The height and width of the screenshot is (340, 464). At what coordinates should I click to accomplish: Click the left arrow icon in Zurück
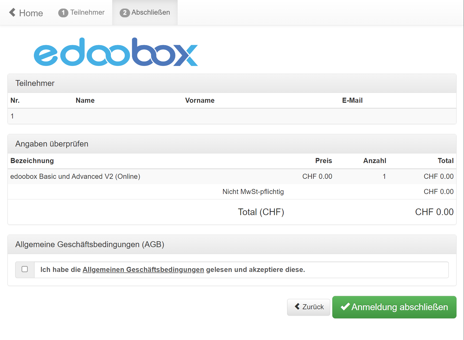(297, 306)
